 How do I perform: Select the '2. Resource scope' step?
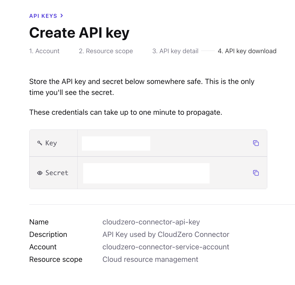click(x=106, y=51)
